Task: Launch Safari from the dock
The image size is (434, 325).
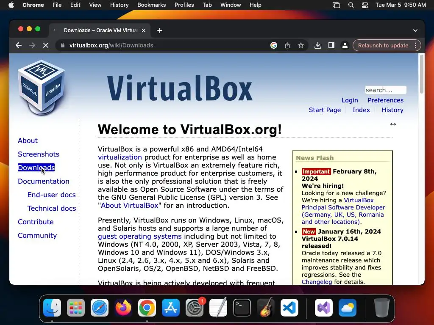Action: pos(100,307)
